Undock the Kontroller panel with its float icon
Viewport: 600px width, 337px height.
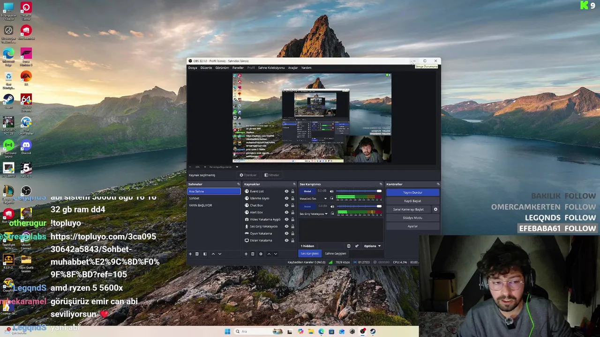438,184
